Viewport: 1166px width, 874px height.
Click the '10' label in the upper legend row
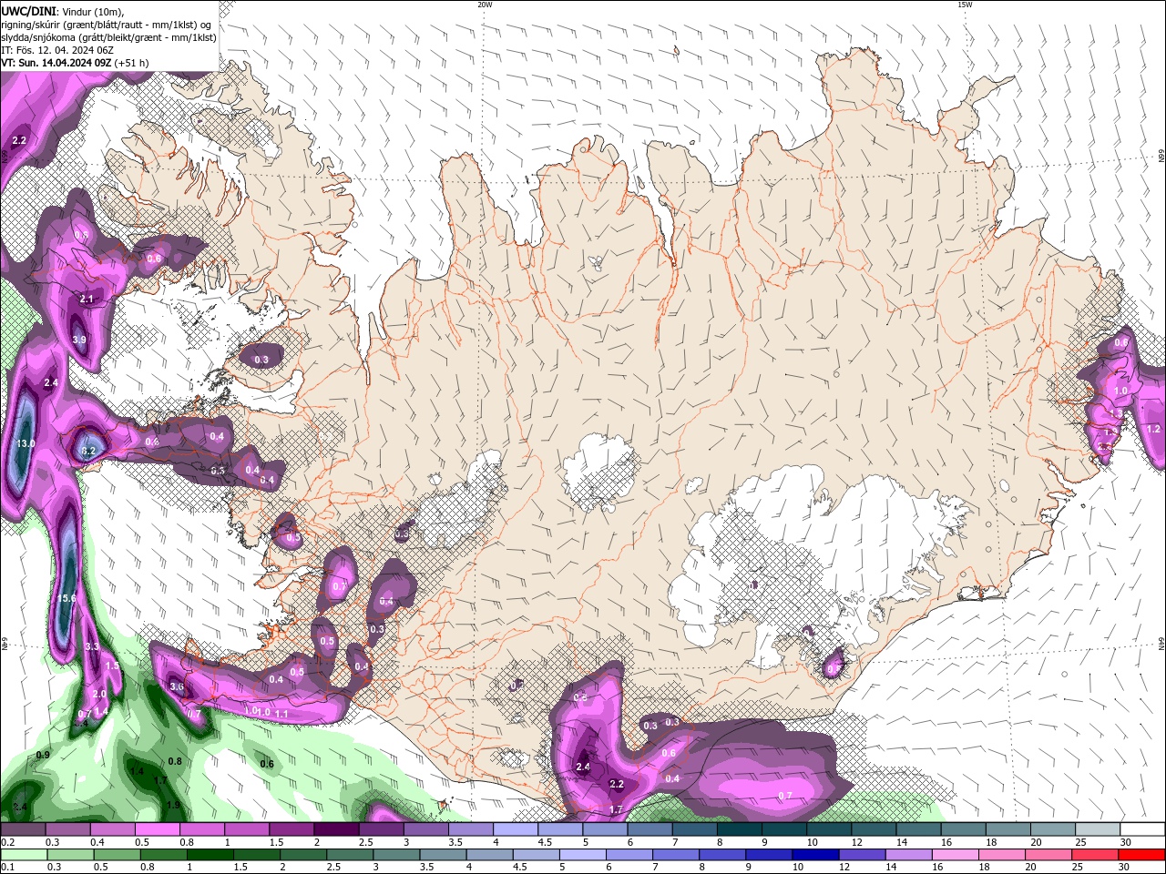click(x=812, y=842)
